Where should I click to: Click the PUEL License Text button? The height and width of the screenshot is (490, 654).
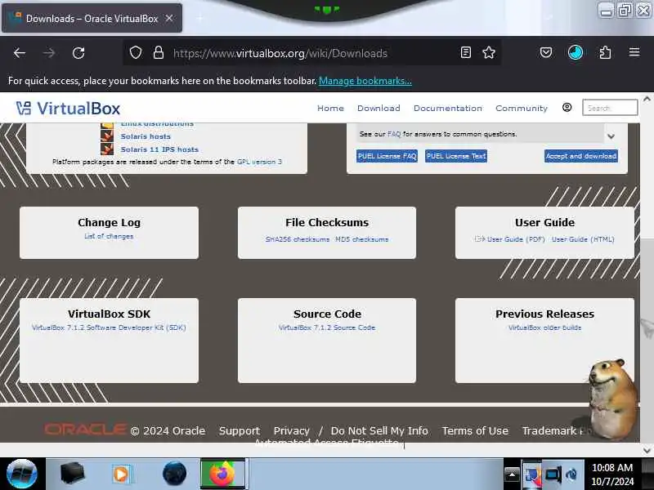point(456,156)
